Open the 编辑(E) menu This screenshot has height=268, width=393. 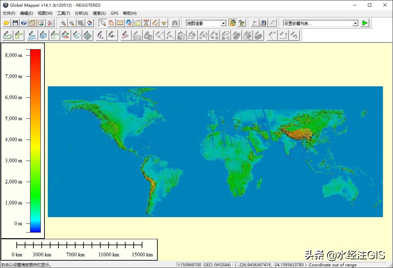pos(26,13)
